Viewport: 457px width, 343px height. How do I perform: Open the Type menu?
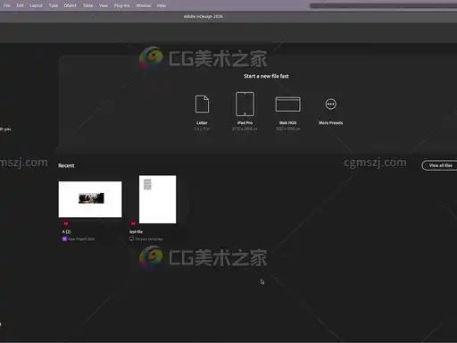(x=54, y=5)
